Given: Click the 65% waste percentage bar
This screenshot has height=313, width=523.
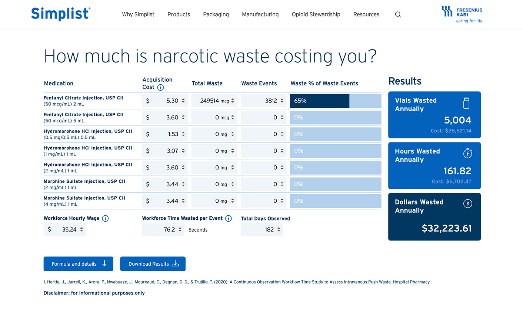Looking at the screenshot, I should [319, 101].
